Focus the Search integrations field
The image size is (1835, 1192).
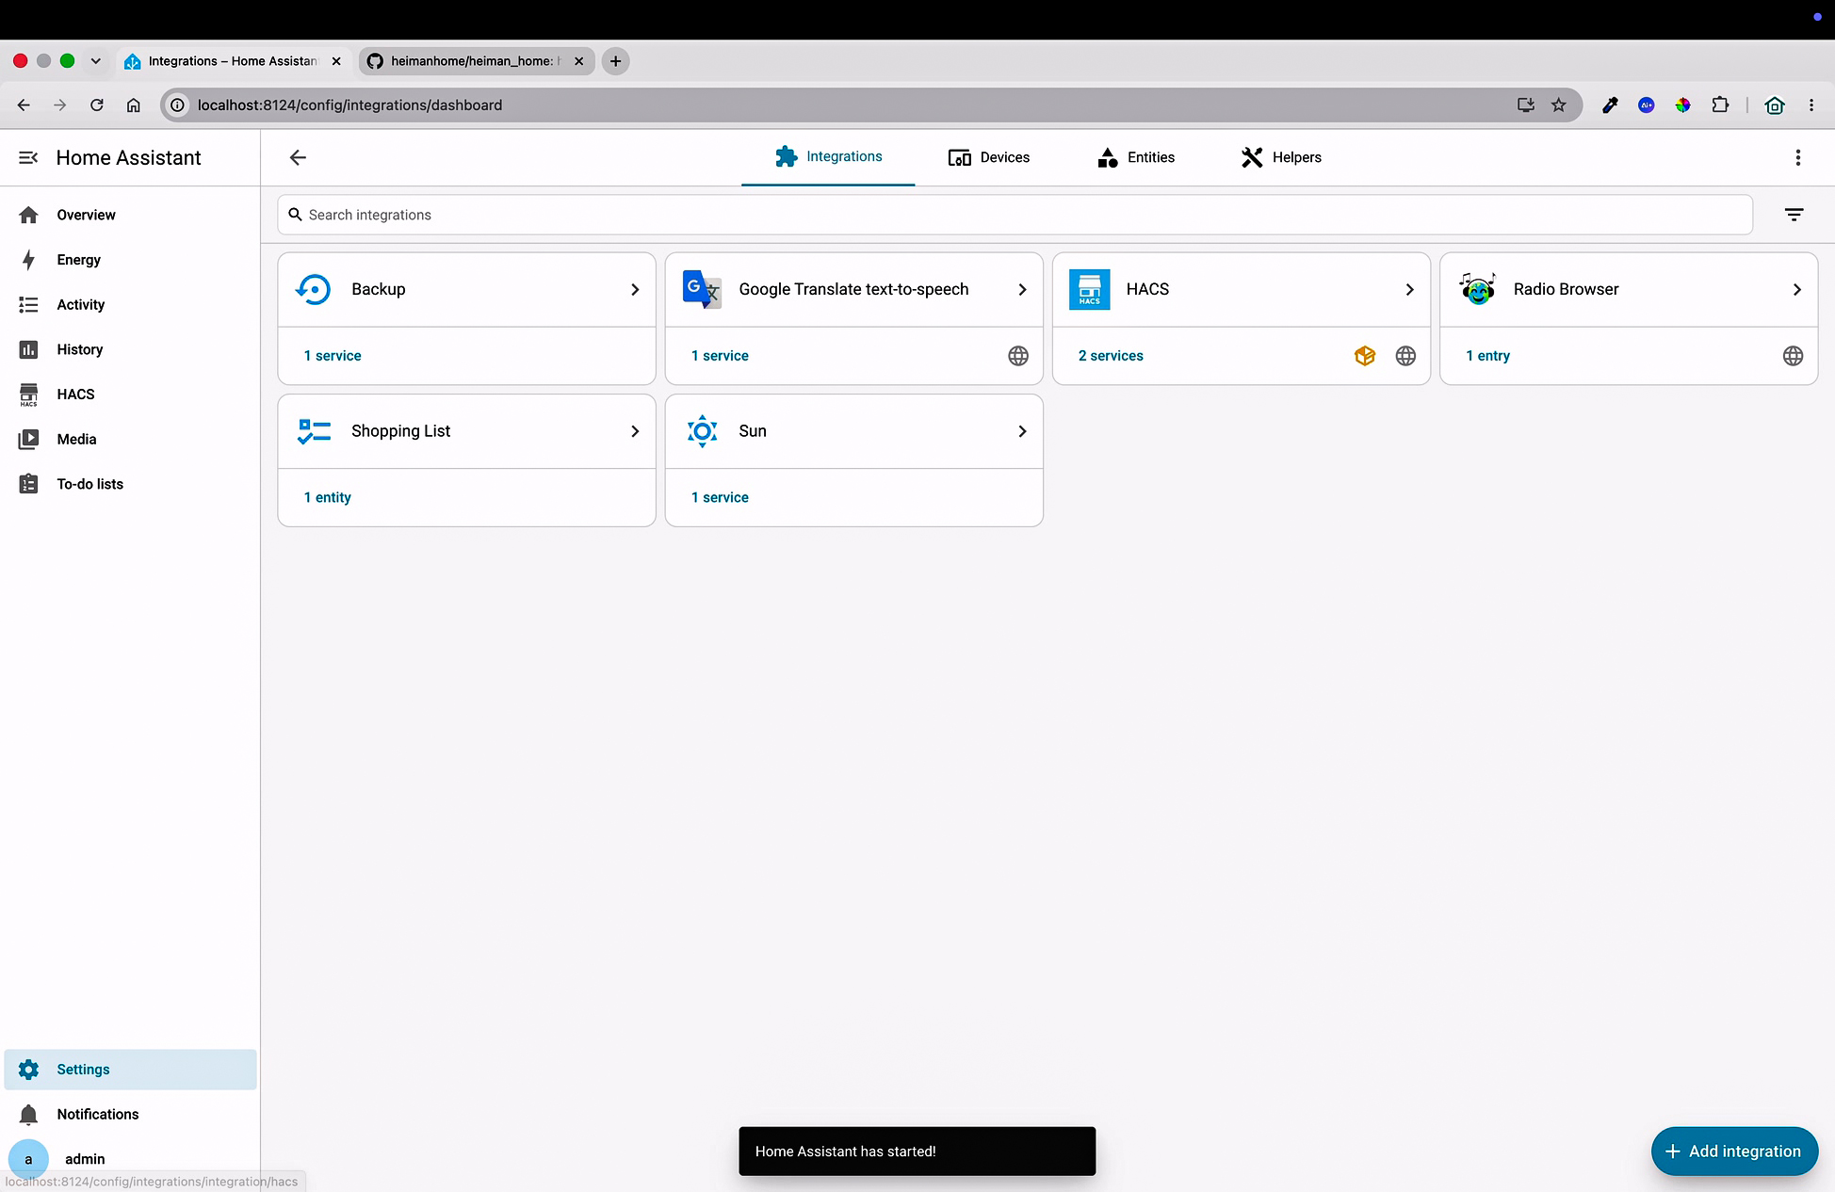point(1015,215)
